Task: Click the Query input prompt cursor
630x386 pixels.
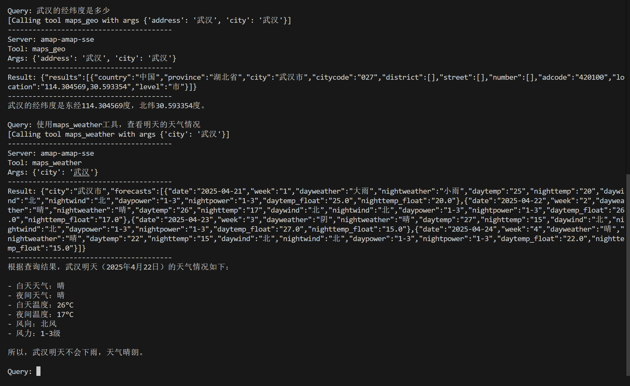Action: [38, 371]
